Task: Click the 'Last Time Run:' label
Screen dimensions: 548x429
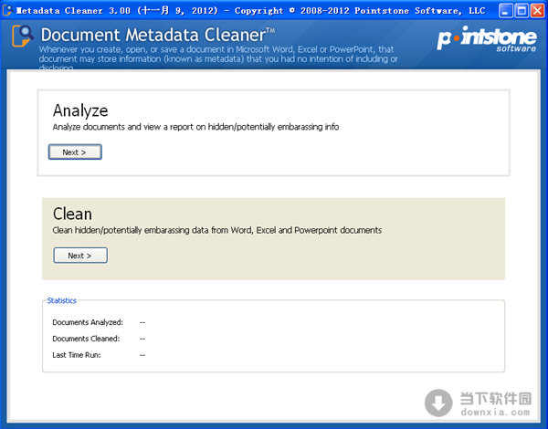Action: tap(77, 355)
